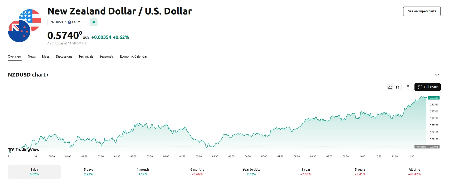456x183 pixels.
Task: Click the See on Supercharts button
Action: coord(422,11)
